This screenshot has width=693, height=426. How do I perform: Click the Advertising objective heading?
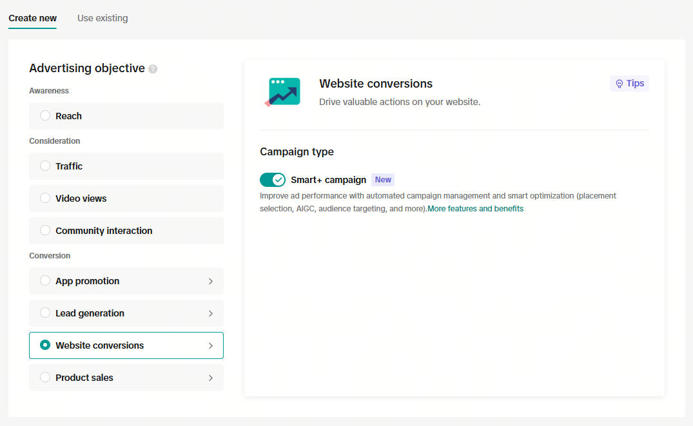(87, 68)
